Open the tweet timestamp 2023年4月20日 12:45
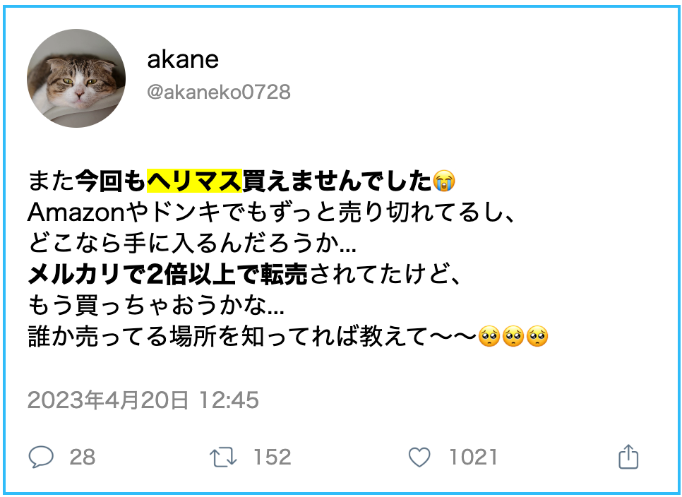The height and width of the screenshot is (497, 682). pyautogui.click(x=143, y=400)
